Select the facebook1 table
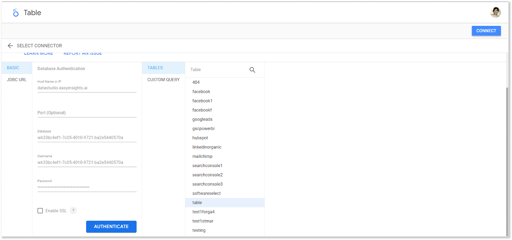This screenshot has width=512, height=240. click(225, 101)
